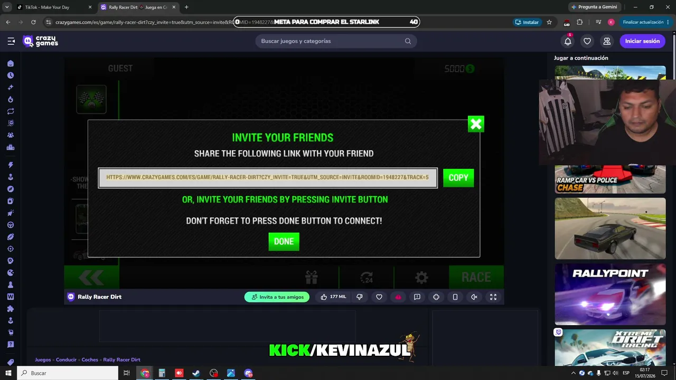This screenshot has height=380, width=676.
Task: Open Xtreme Drift Racing thumbnail
Action: point(610,347)
